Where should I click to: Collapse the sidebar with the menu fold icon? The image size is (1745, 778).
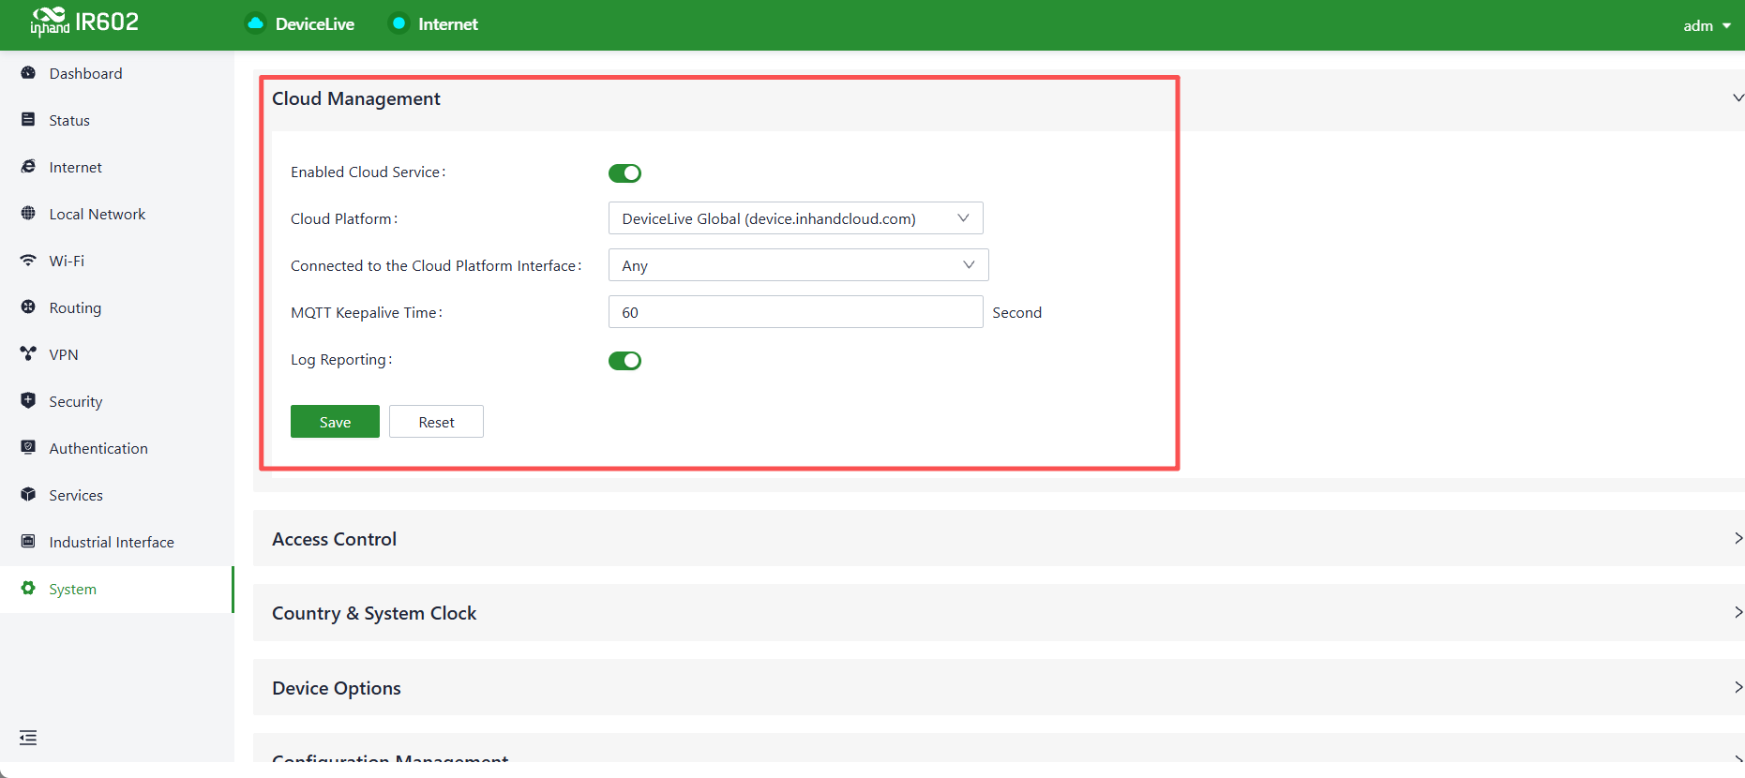(28, 738)
